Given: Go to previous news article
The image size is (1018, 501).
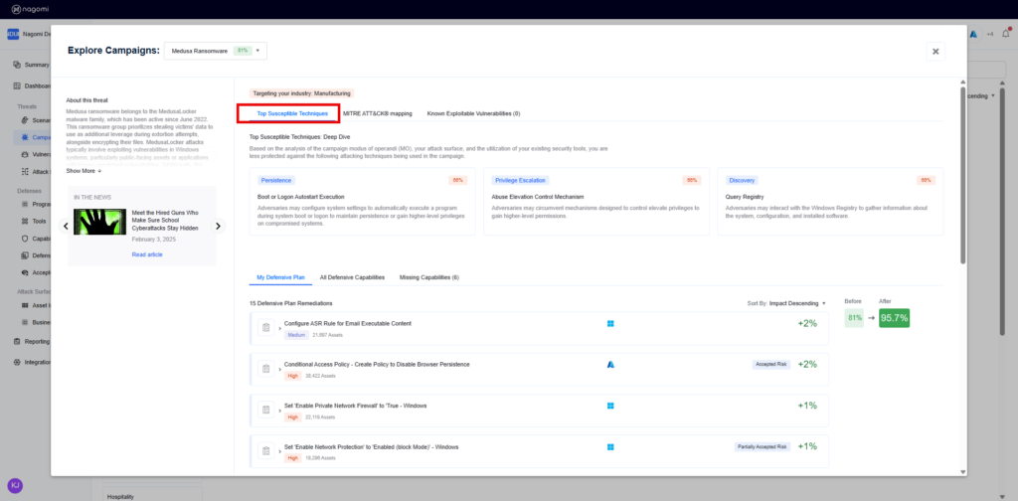Looking at the screenshot, I should tap(66, 226).
